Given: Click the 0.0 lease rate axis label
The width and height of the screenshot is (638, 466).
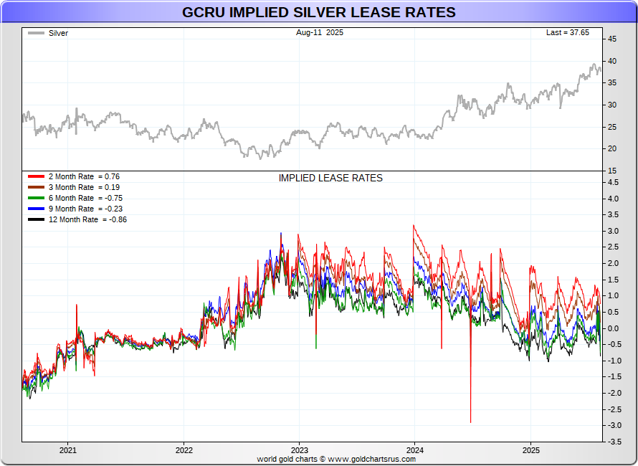Looking at the screenshot, I should click(613, 328).
